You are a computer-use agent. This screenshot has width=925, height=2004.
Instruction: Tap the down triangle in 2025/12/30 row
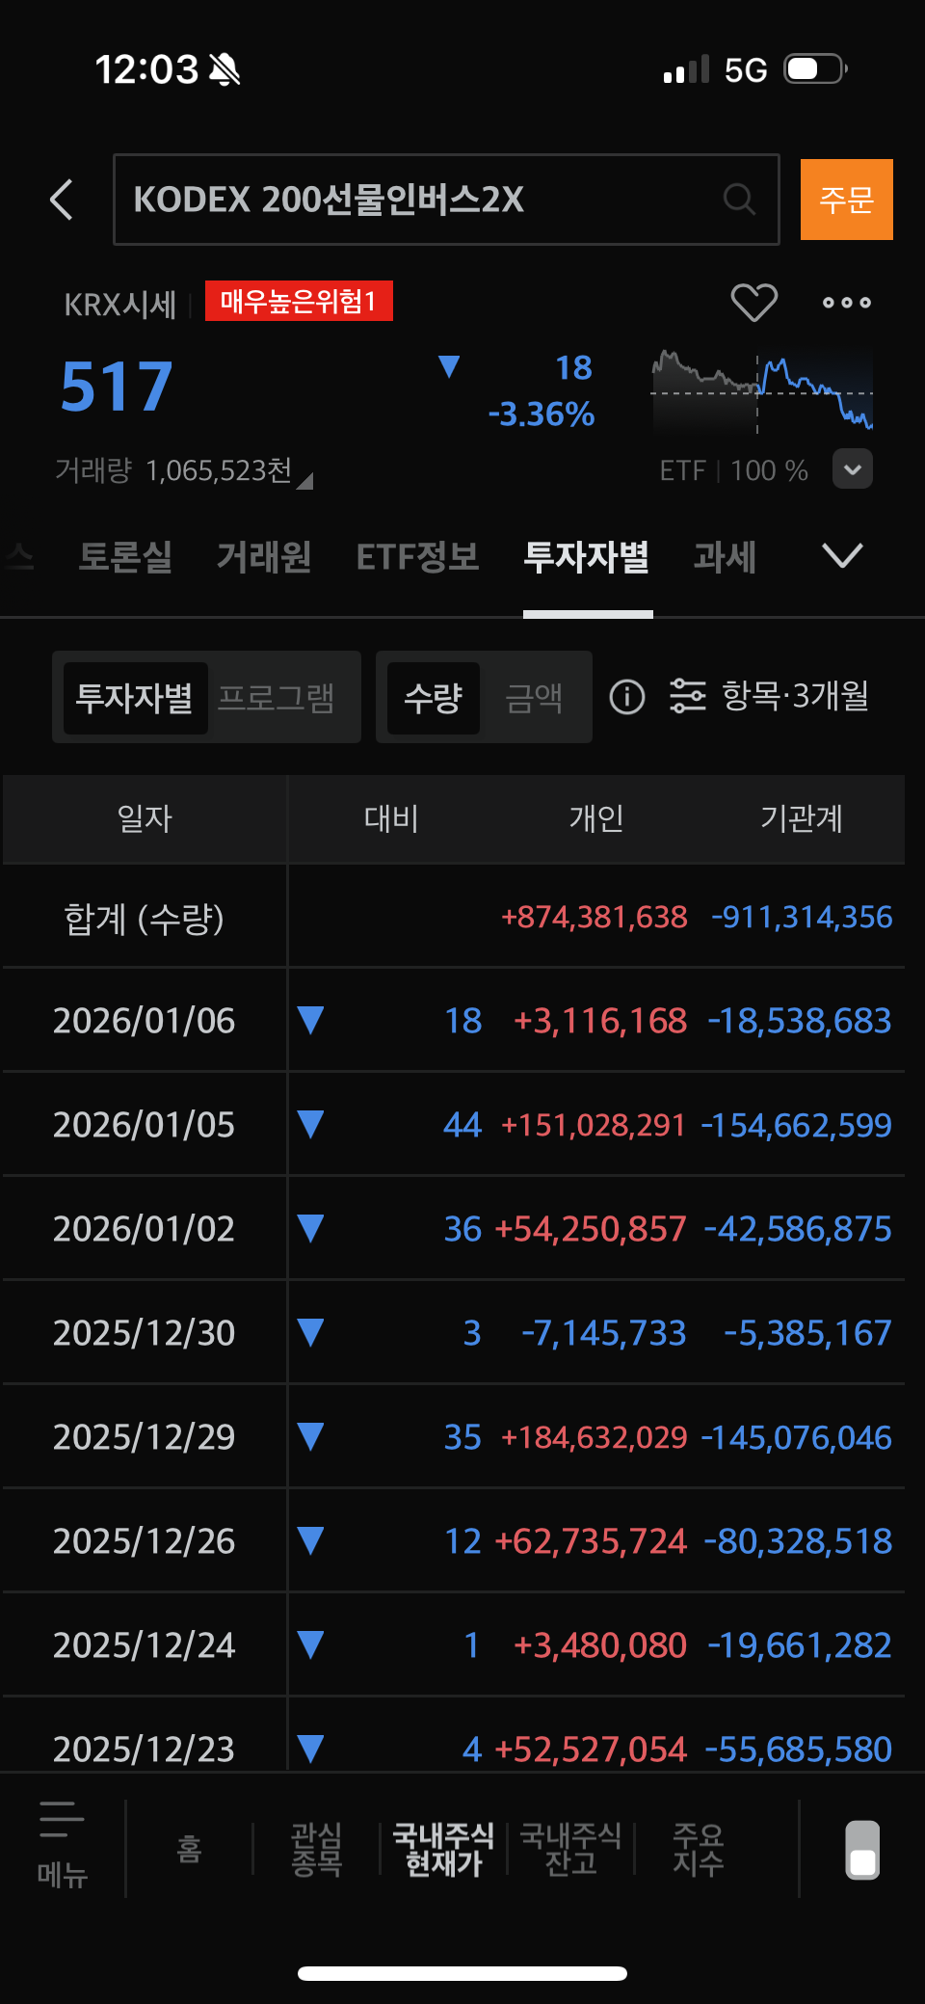[x=310, y=1333]
